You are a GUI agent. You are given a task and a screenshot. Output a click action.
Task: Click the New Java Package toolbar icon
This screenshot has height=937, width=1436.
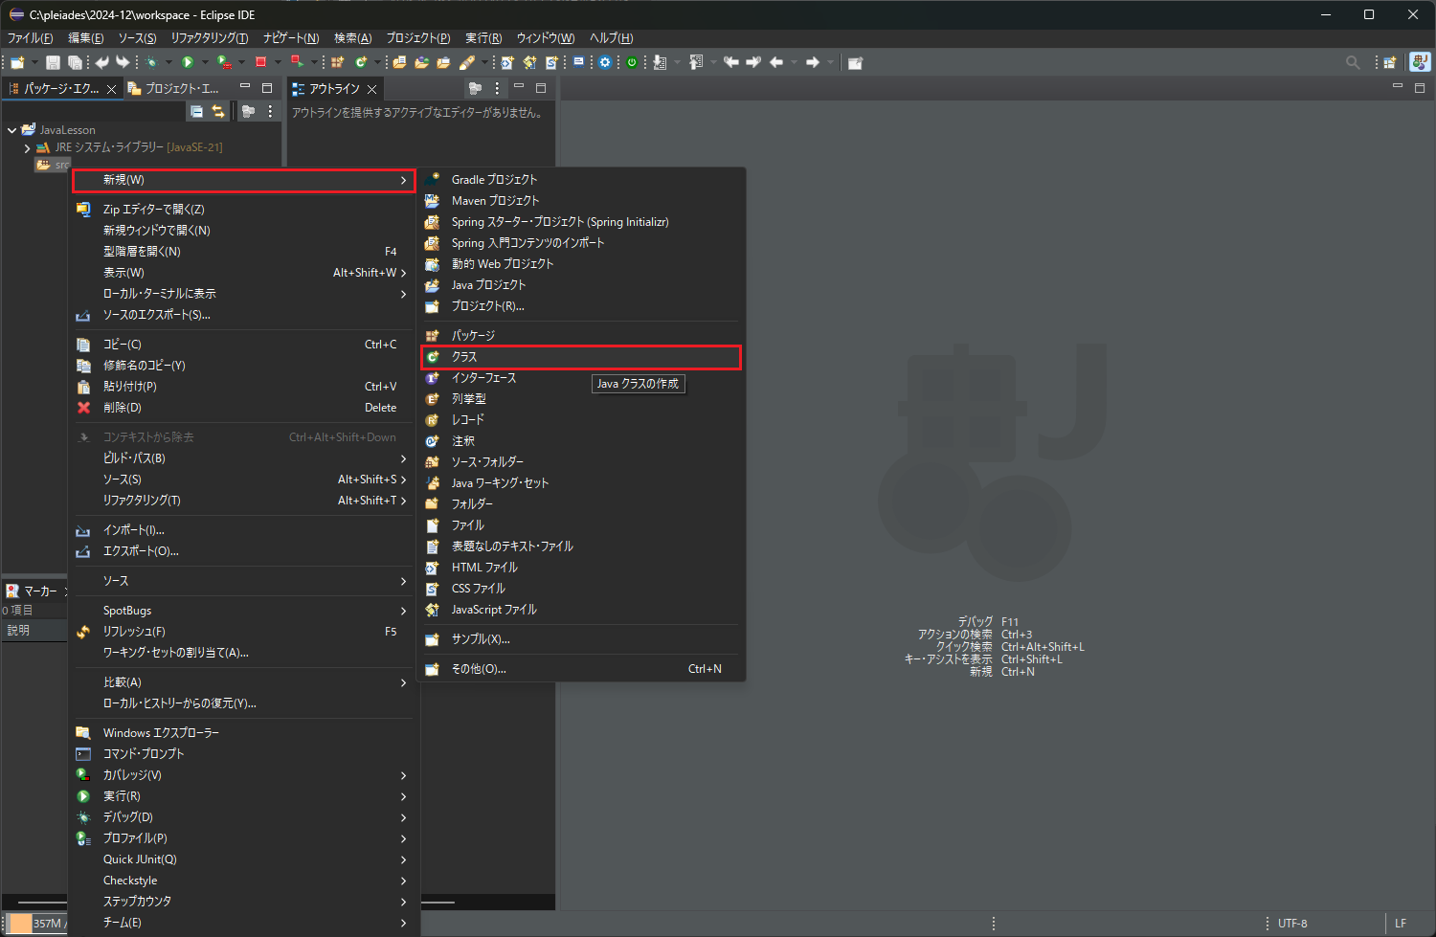337,62
